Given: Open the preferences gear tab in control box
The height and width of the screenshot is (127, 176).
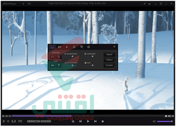Looking at the screenshot, I should point(89,47).
